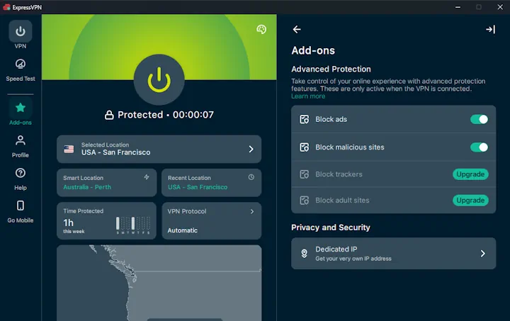This screenshot has width=510, height=321.
Task: Close the ExpressVPN window
Action: pos(500,7)
